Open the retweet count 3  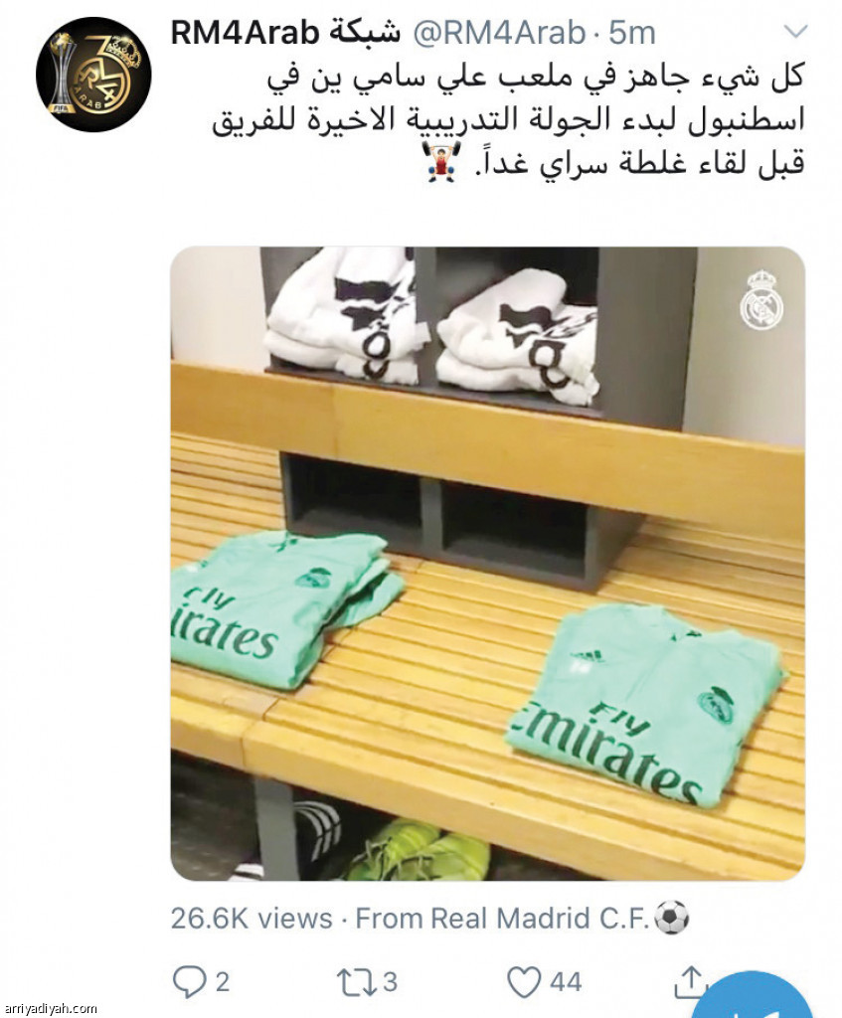click(389, 981)
